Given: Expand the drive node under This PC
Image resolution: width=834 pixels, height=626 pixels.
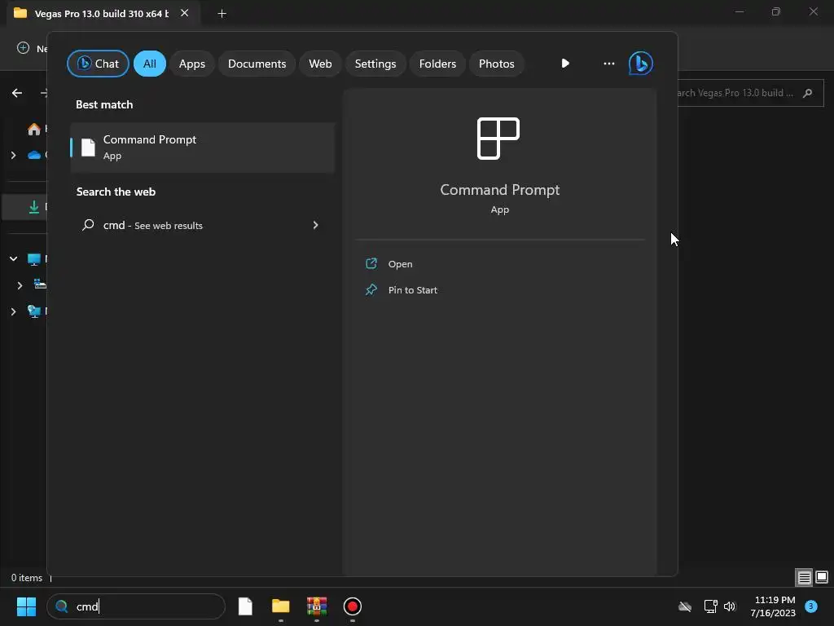Looking at the screenshot, I should pos(20,285).
